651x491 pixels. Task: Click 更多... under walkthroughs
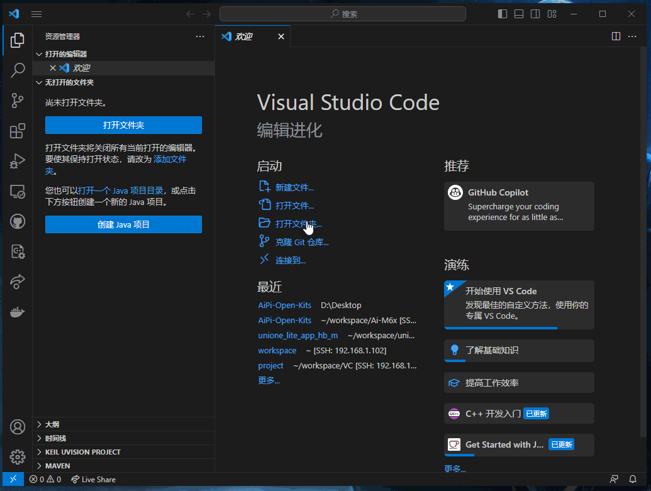455,468
